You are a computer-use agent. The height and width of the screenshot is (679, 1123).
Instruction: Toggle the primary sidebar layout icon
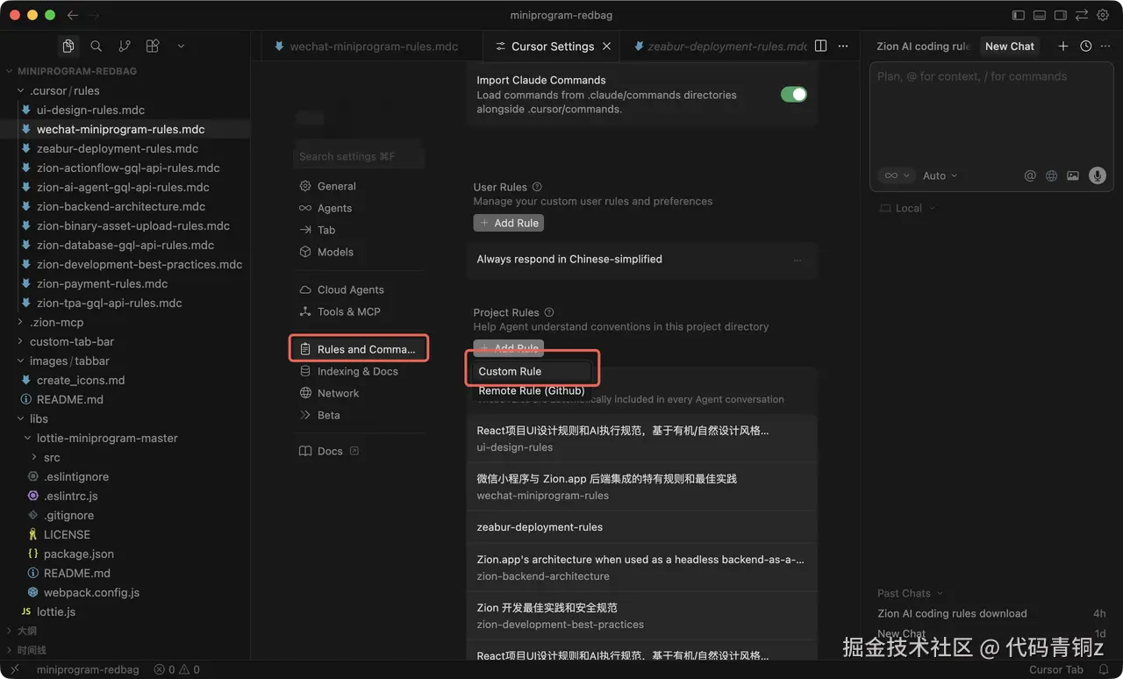[x=1019, y=15]
